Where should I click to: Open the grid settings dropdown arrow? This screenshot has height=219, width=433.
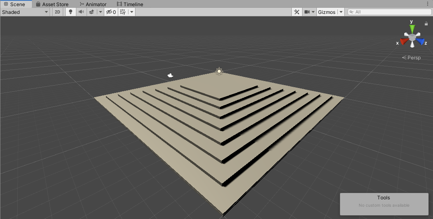(x=132, y=12)
